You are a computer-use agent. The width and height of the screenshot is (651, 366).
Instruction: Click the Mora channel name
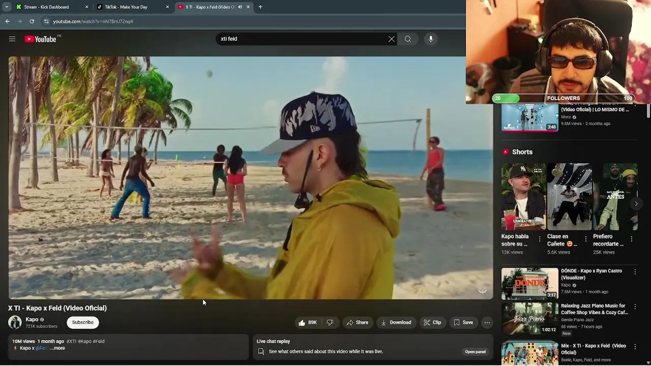pyautogui.click(x=566, y=117)
